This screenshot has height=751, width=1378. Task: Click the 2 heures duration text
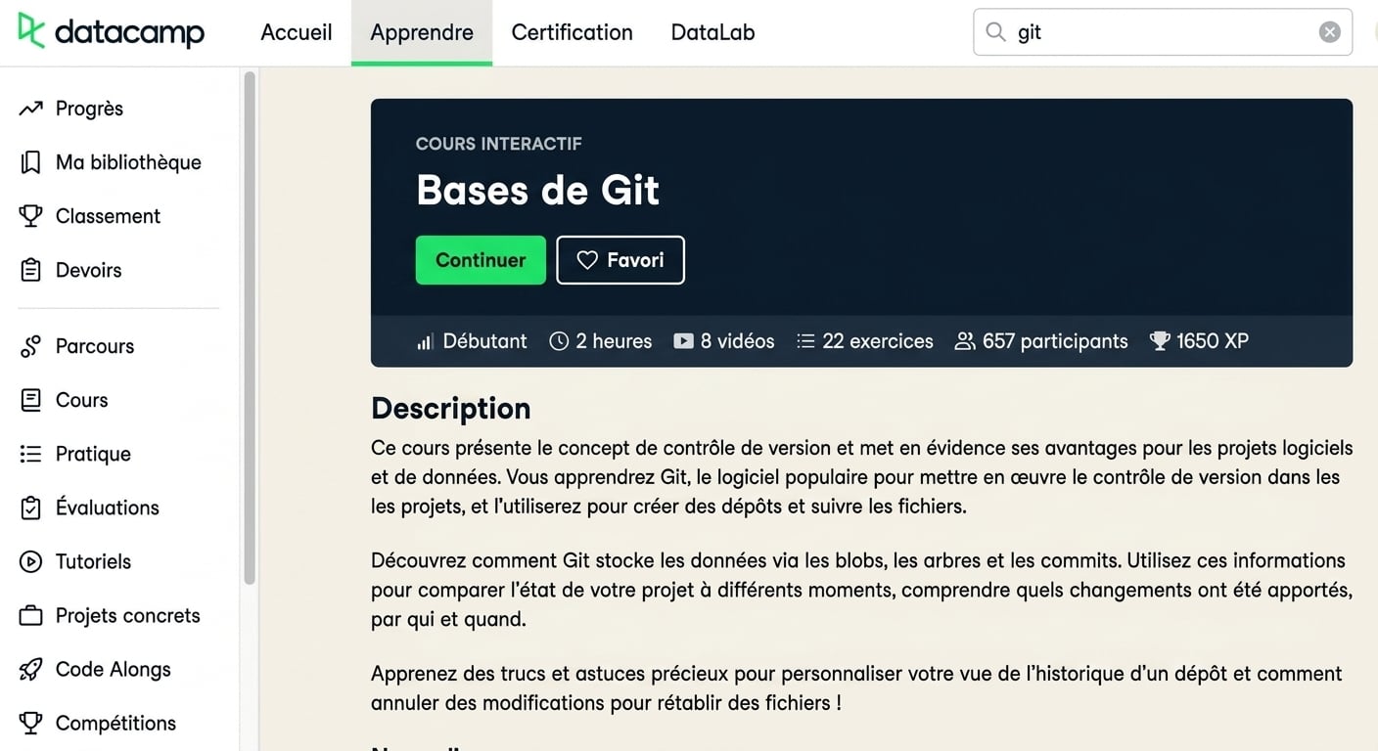click(614, 341)
